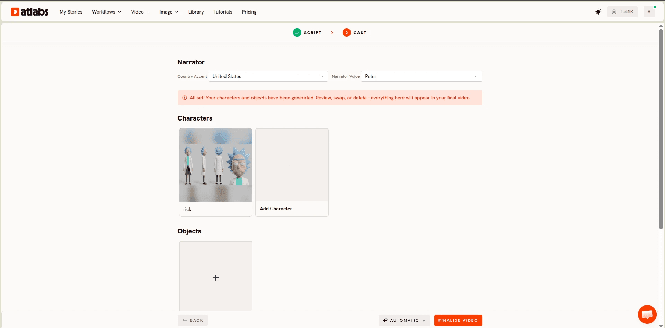This screenshot has height=328, width=665.
Task: Click the green Script step checkmark
Action: point(297,33)
